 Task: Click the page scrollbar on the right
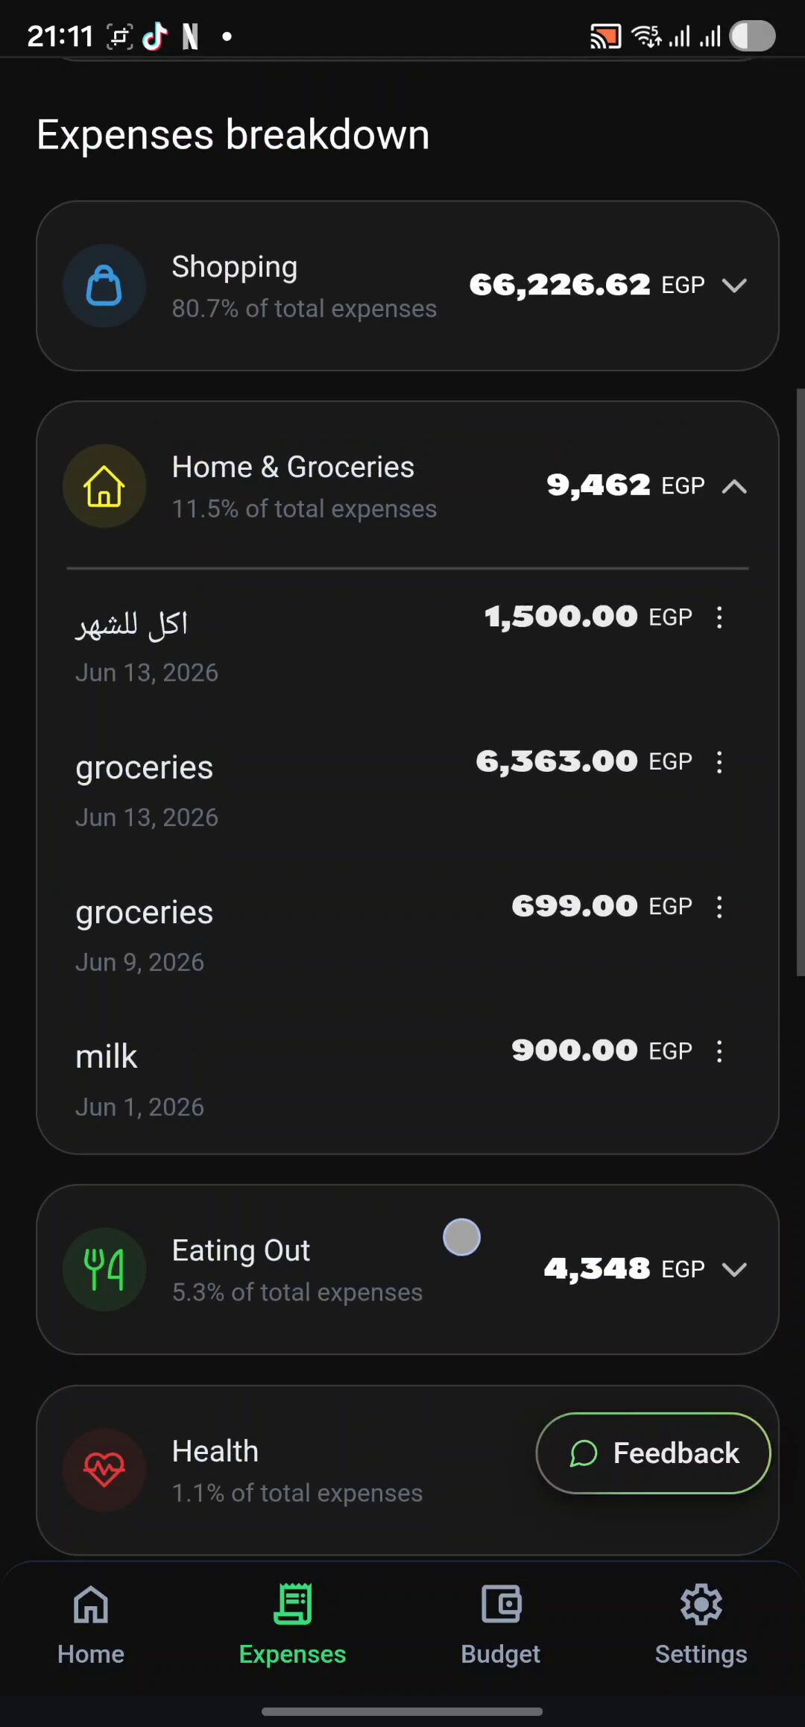pyautogui.click(x=801, y=682)
